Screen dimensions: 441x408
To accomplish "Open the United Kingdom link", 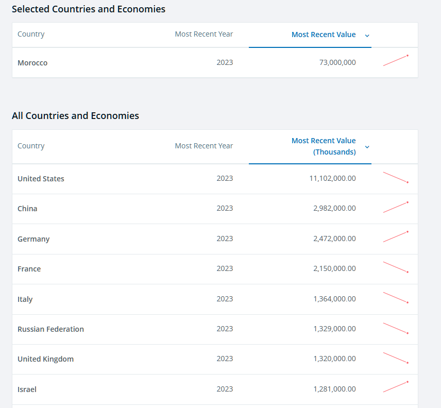I will click(45, 359).
